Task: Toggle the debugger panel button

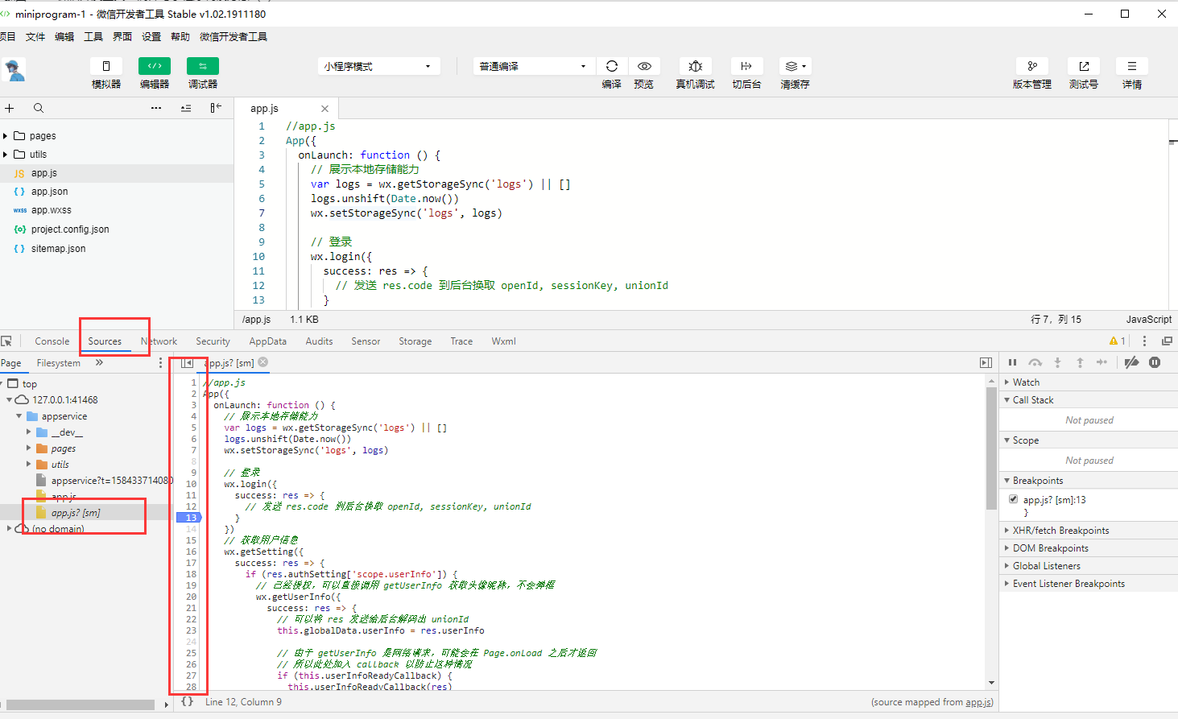Action: [203, 66]
